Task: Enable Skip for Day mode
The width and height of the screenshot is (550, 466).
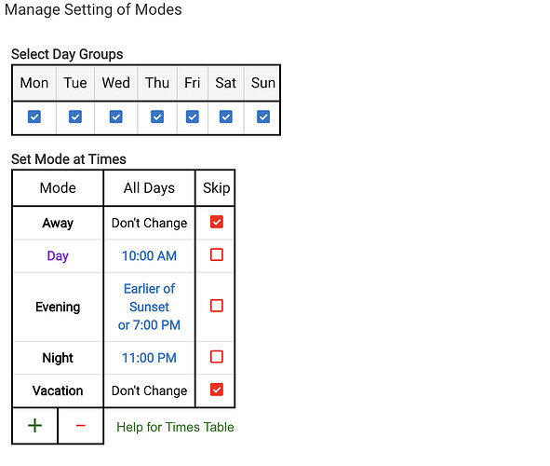Action: click(217, 255)
